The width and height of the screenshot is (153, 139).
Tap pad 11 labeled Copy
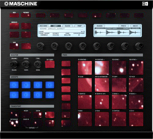tap(119, 85)
